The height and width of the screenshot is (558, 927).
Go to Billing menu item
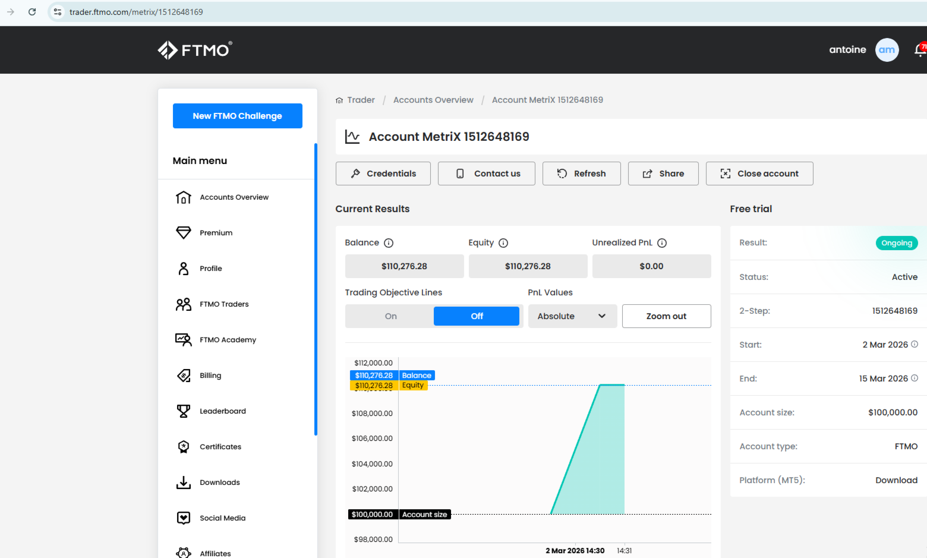(210, 376)
